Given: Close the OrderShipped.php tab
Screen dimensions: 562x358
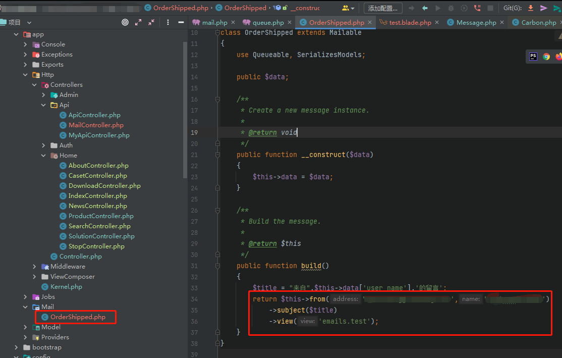Looking at the screenshot, I should [x=370, y=22].
